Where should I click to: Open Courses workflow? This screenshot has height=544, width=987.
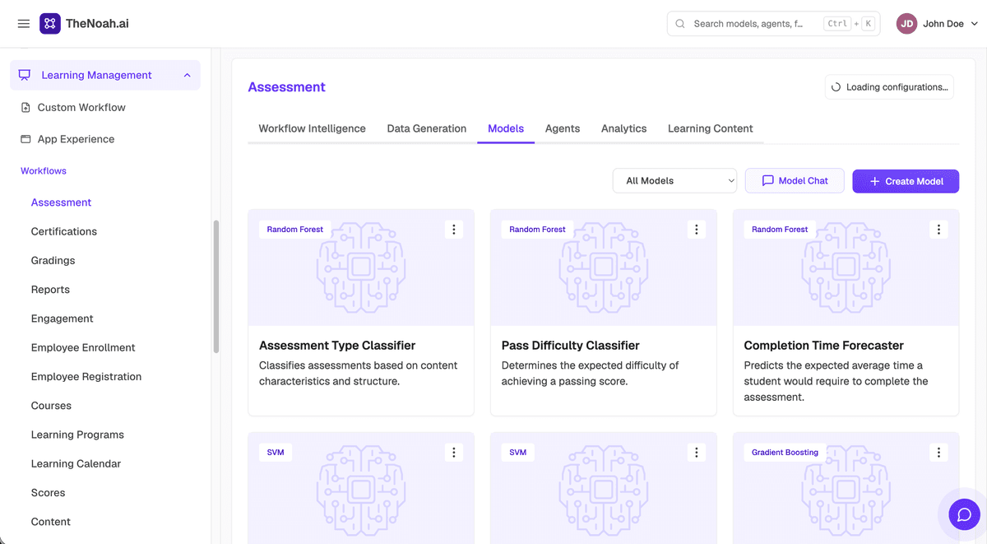51,406
